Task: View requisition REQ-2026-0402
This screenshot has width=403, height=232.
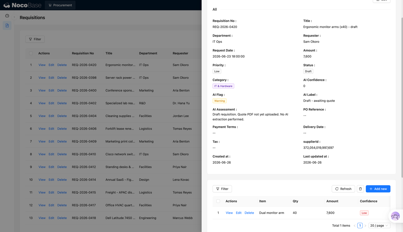Action: coord(42,103)
